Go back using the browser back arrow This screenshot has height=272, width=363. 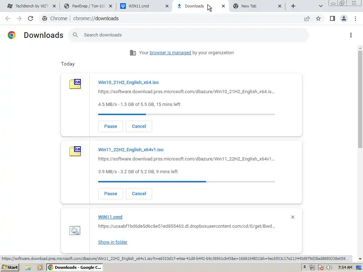click(x=8, y=18)
